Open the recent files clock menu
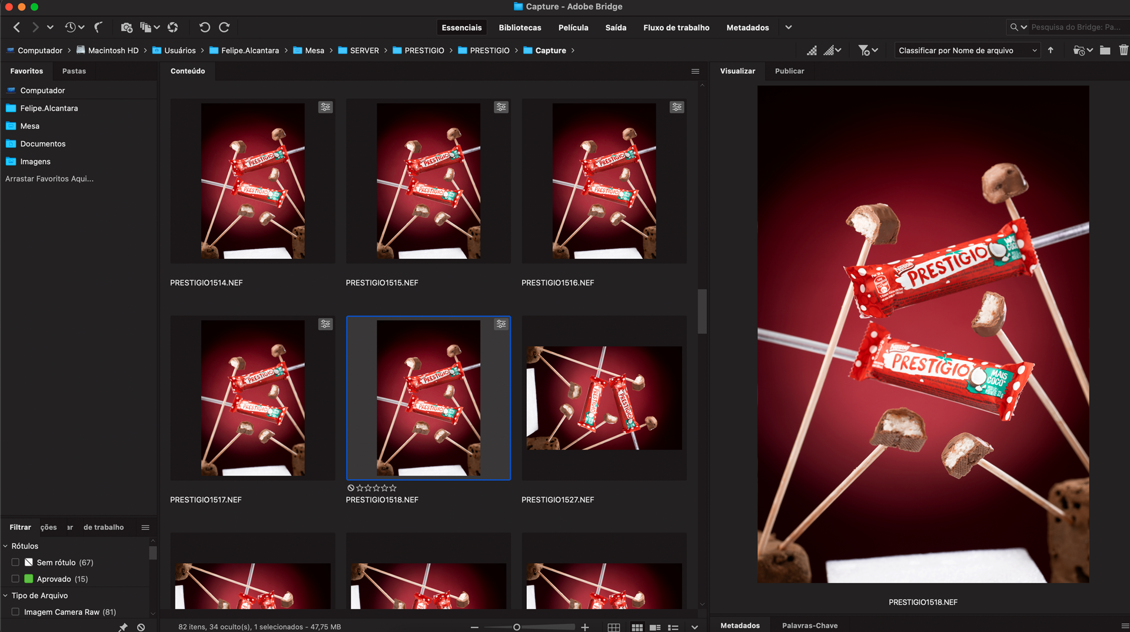 pyautogui.click(x=74, y=27)
